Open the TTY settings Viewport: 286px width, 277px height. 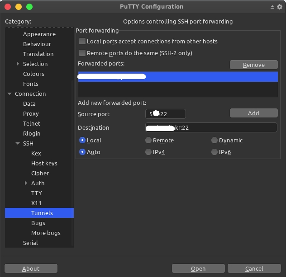[x=37, y=193]
